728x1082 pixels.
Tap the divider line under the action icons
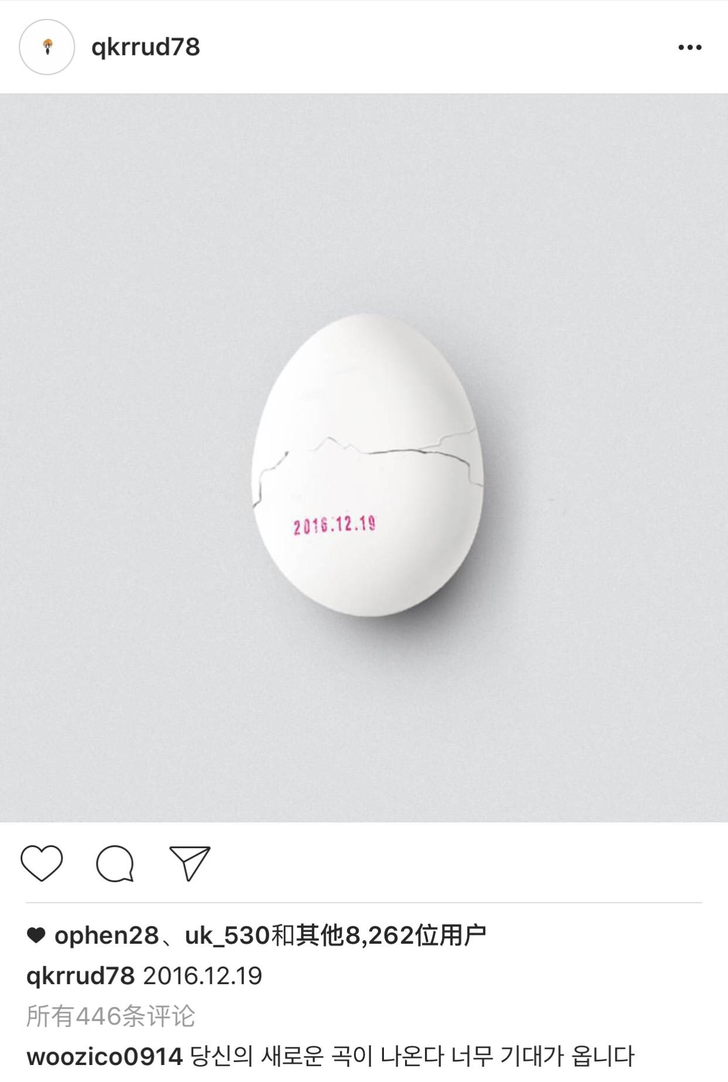click(364, 903)
